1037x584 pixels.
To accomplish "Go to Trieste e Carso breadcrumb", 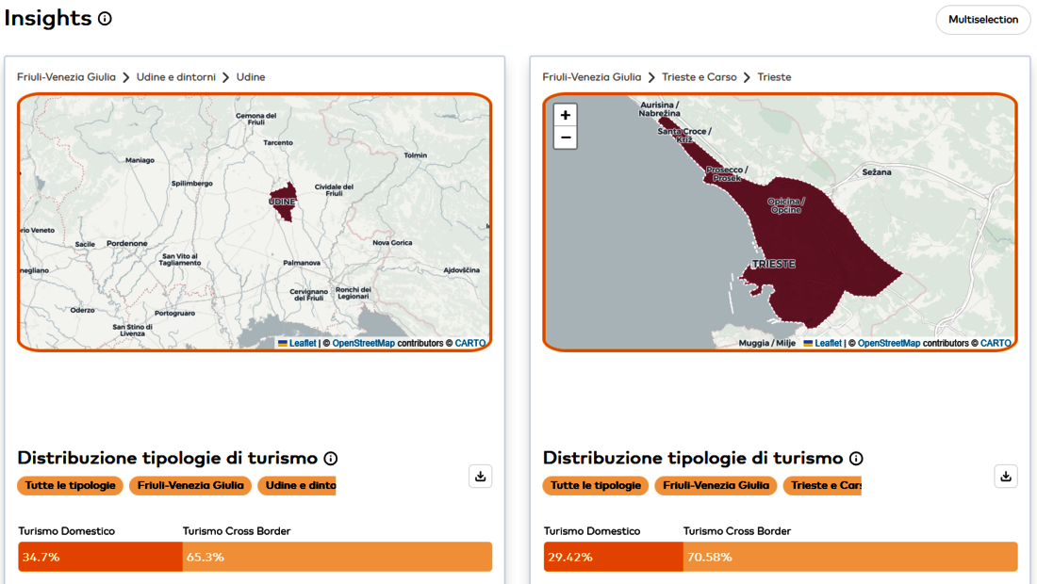I will [x=700, y=77].
